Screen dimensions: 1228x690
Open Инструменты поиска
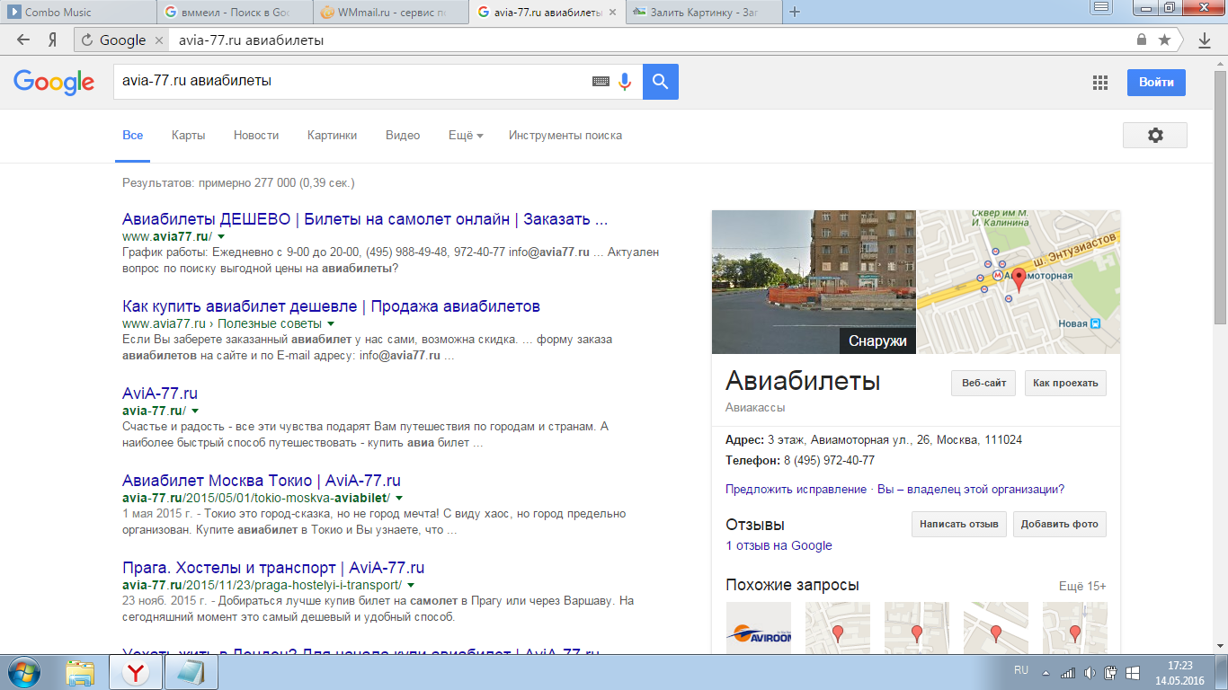tap(565, 136)
